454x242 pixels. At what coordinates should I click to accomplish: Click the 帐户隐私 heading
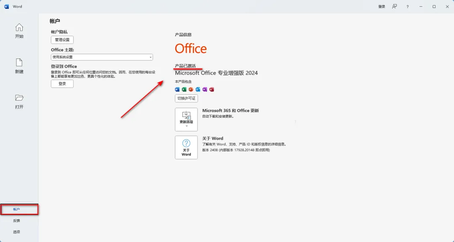tap(59, 32)
